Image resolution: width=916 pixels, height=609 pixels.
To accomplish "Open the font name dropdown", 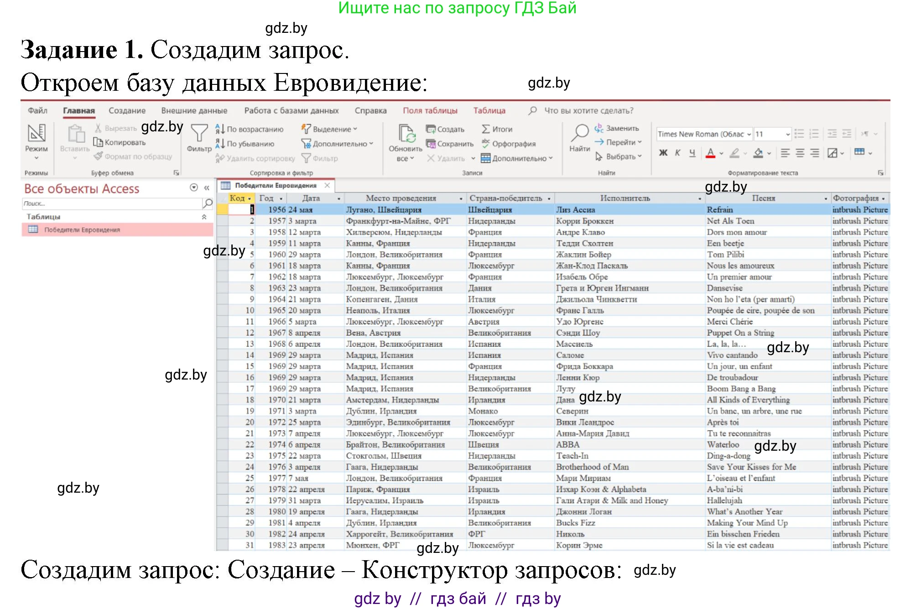I will click(x=749, y=134).
